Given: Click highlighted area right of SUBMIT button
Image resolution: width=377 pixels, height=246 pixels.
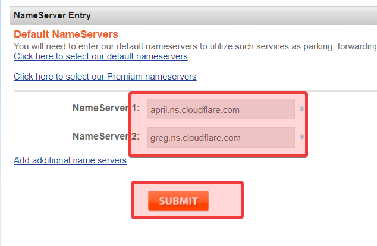Looking at the screenshot, I should click(x=226, y=201).
